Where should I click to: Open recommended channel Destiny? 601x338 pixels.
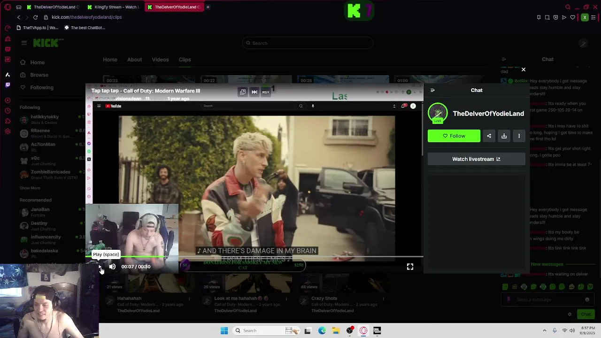(x=52, y=226)
